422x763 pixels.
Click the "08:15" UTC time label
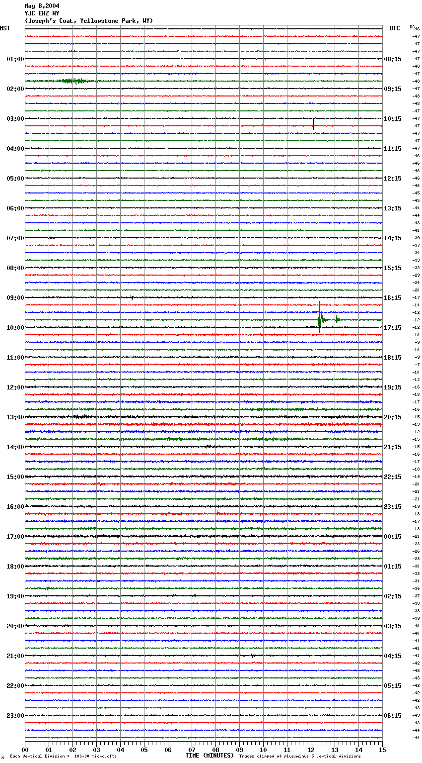point(393,59)
